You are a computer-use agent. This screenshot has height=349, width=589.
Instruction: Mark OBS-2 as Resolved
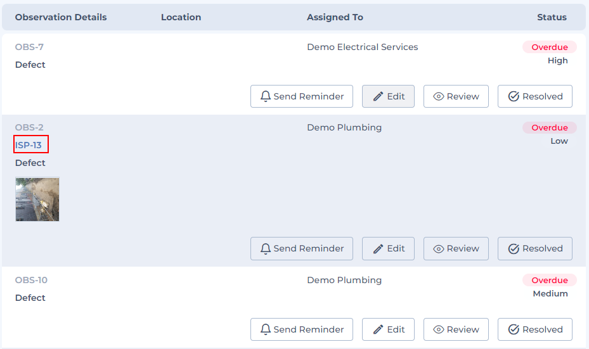click(x=534, y=248)
